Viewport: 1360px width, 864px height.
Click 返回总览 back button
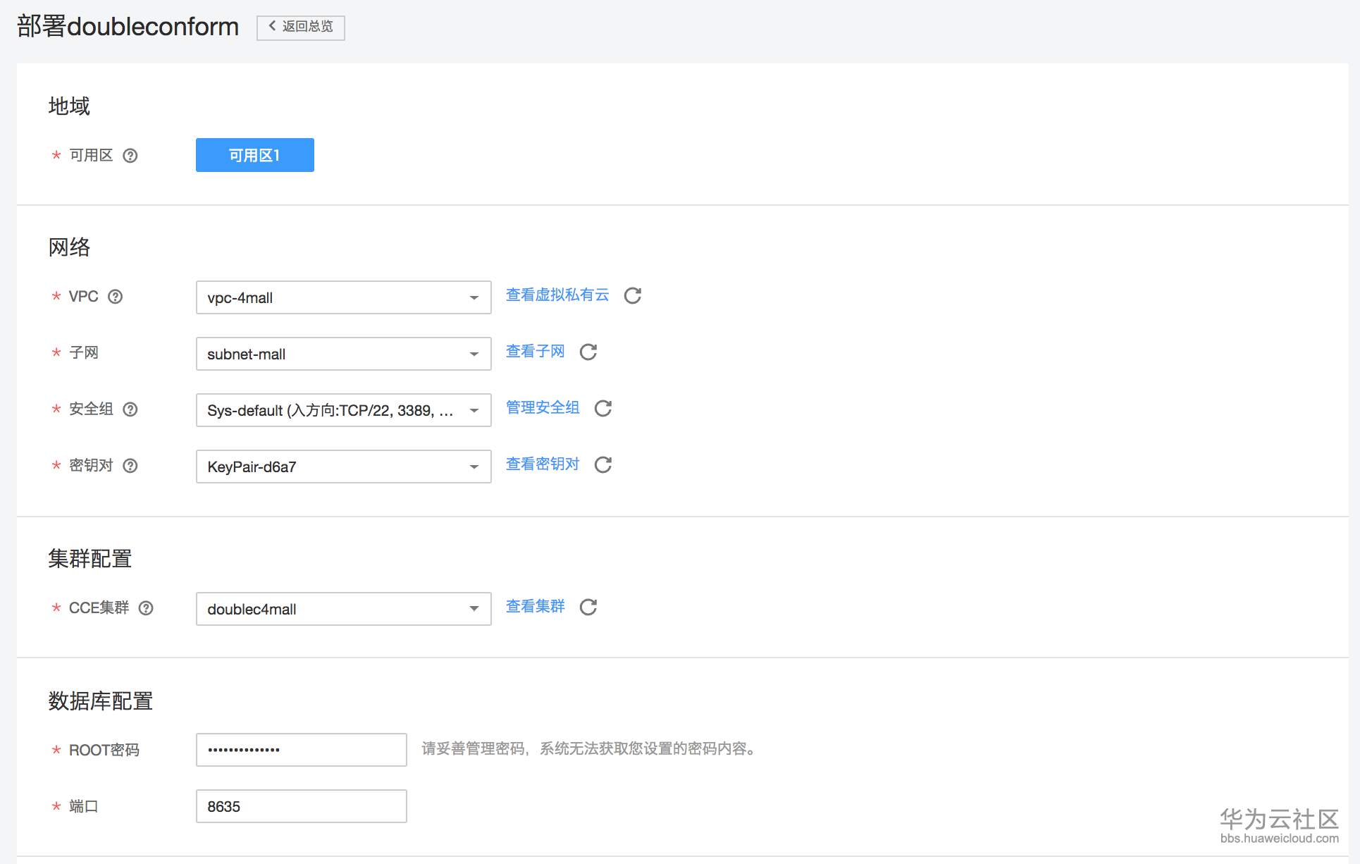[301, 27]
